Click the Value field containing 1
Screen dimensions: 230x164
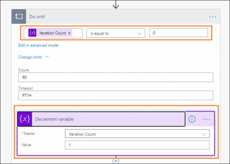[137, 145]
